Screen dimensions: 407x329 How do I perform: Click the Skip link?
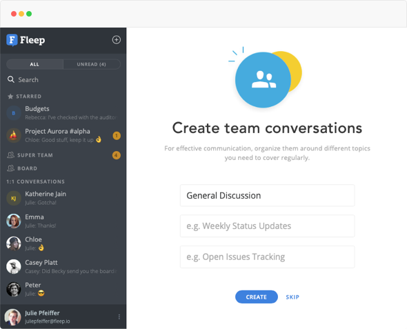[292, 297]
